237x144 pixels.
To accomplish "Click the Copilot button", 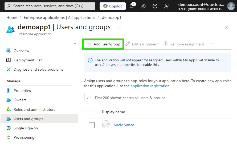I will [x=113, y=6].
